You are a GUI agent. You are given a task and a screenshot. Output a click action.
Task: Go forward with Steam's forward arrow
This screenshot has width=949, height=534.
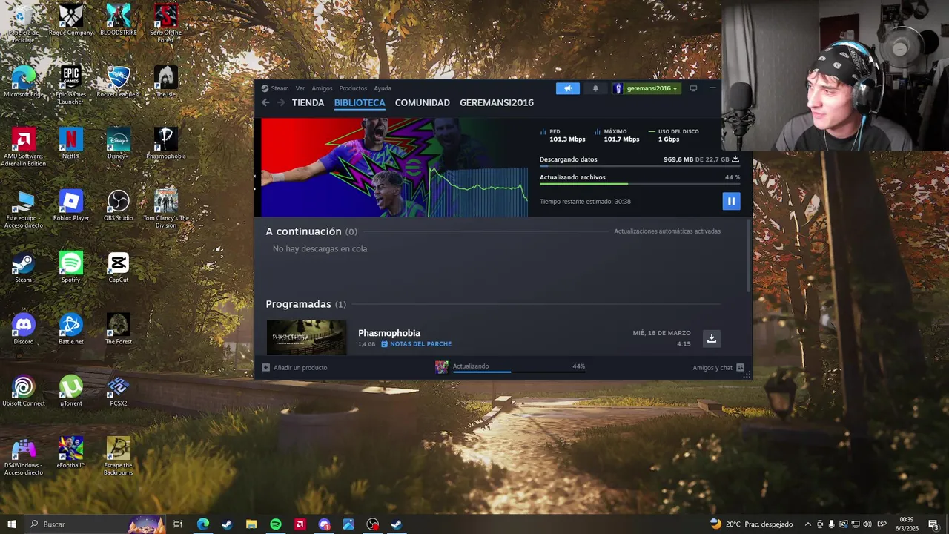pos(281,102)
